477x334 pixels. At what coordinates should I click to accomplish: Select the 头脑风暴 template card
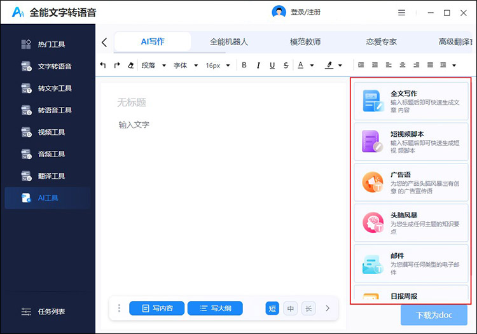tap(411, 223)
